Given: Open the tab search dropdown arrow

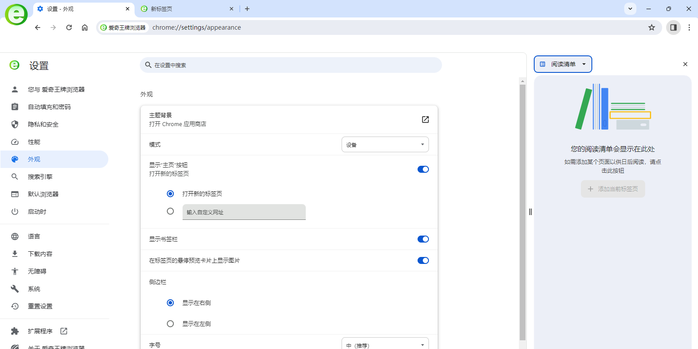Looking at the screenshot, I should pos(630,9).
